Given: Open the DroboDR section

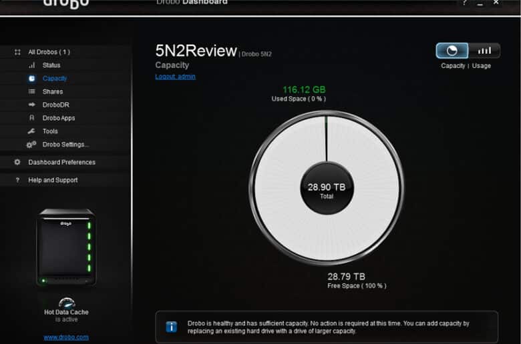Looking at the screenshot, I should pyautogui.click(x=56, y=105).
